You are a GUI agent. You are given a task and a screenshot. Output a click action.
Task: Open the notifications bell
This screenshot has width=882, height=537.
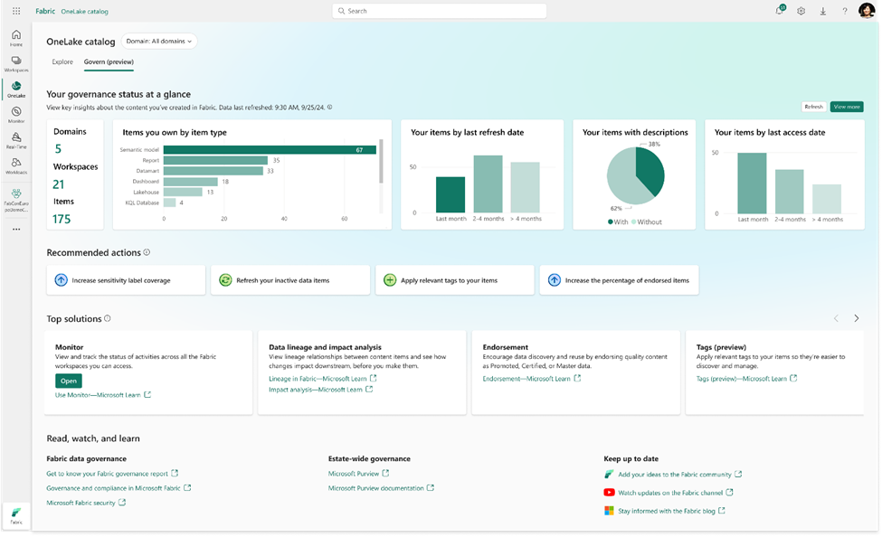pyautogui.click(x=780, y=11)
